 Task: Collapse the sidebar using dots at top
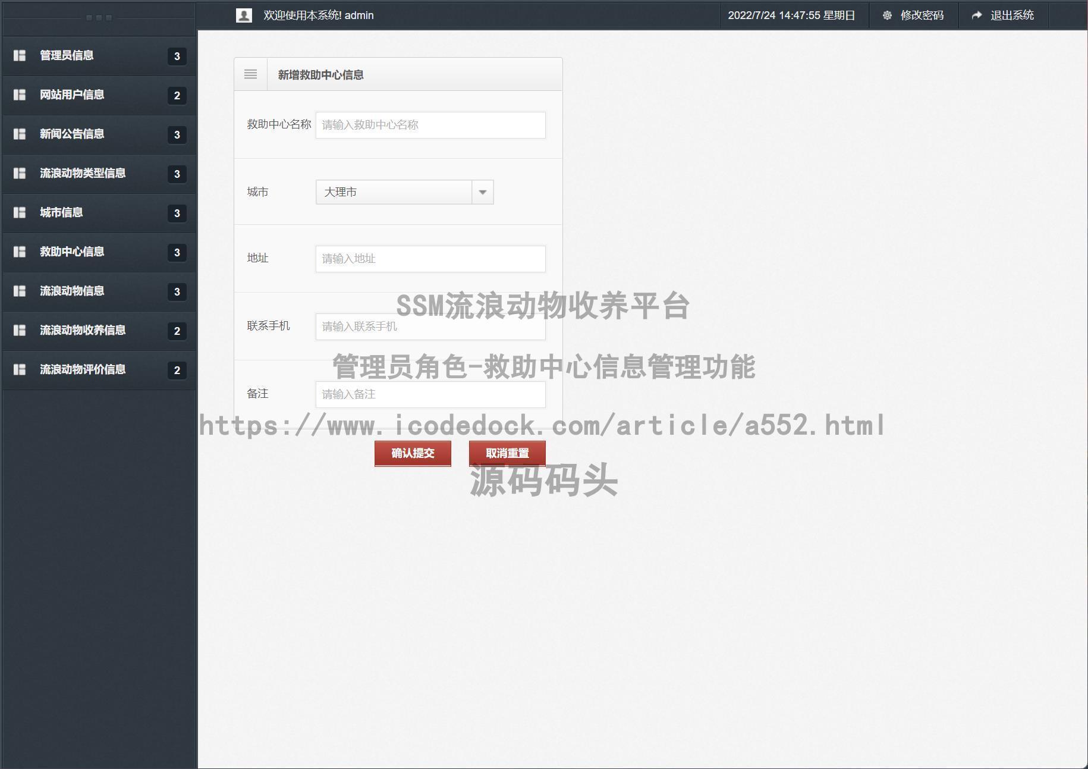coord(99,17)
